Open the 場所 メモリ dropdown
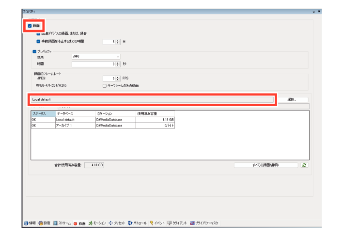 click(96, 57)
